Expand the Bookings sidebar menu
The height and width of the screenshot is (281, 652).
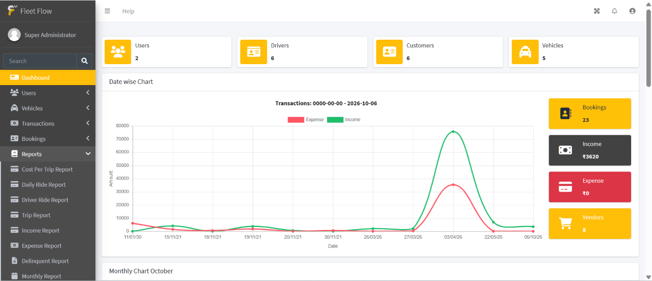[47, 139]
